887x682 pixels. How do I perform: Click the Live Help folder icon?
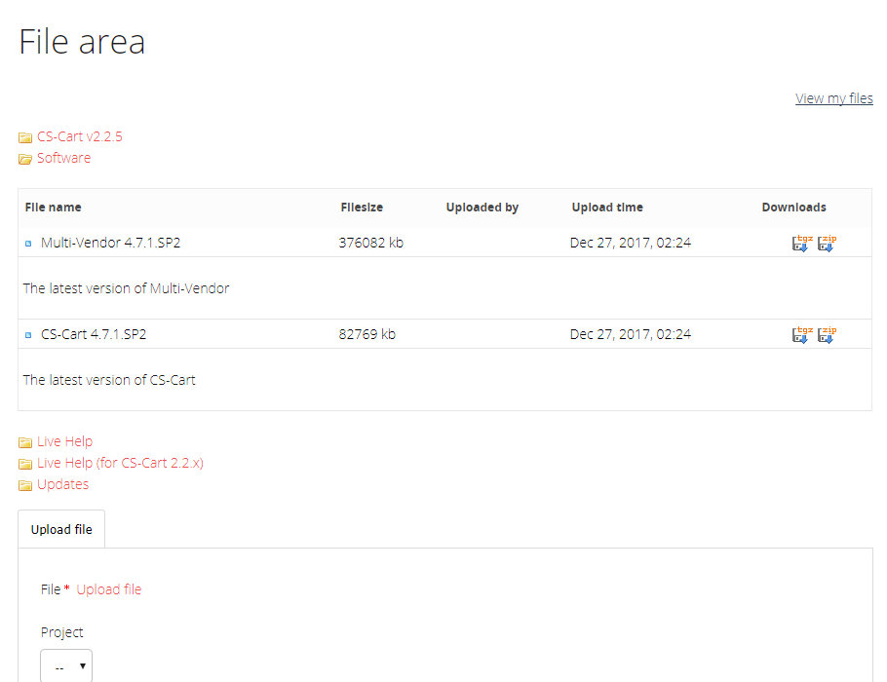pos(25,442)
